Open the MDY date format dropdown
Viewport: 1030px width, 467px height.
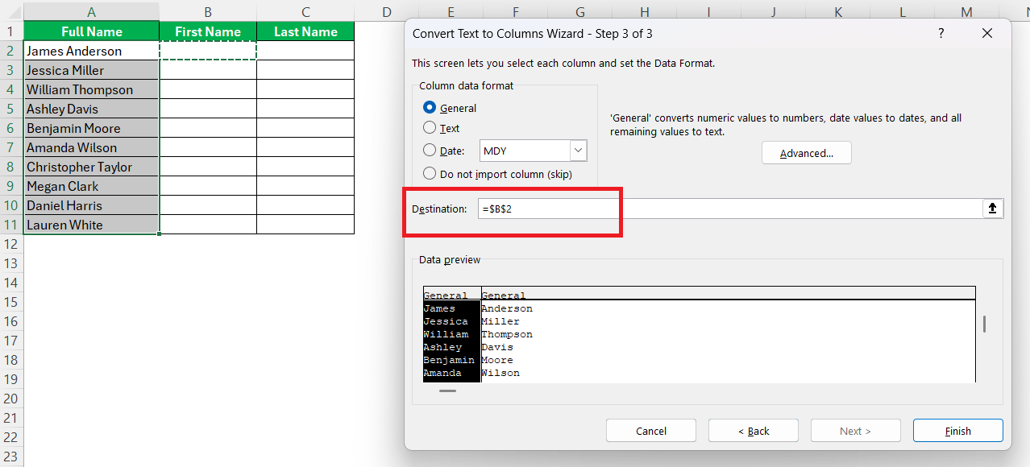click(x=578, y=151)
